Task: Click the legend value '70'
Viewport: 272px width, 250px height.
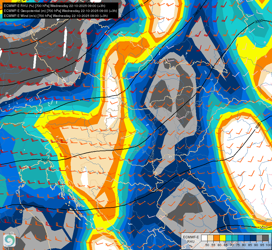Action: [232, 245]
